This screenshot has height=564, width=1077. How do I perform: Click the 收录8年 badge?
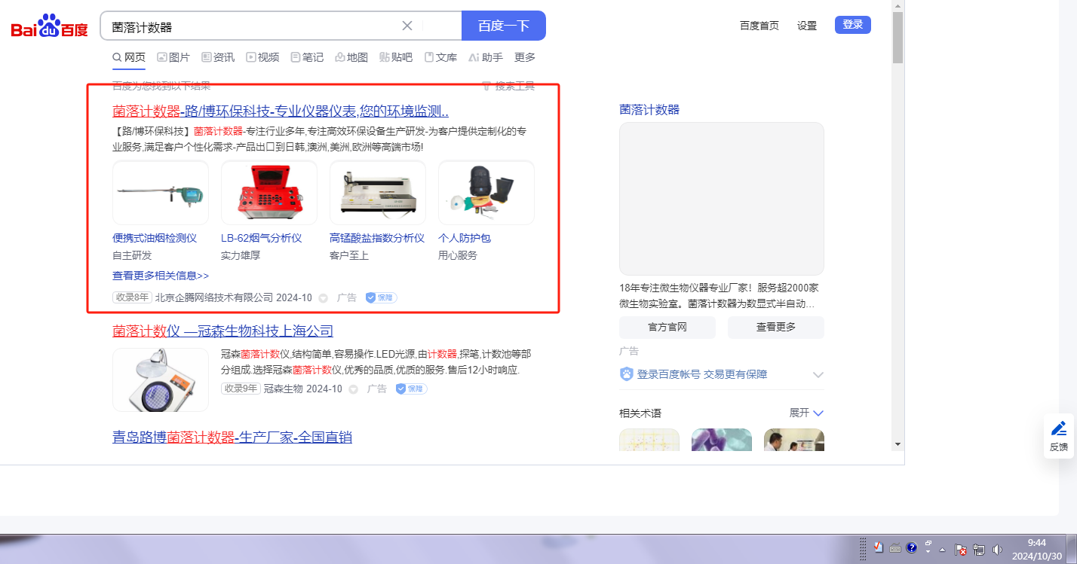132,297
